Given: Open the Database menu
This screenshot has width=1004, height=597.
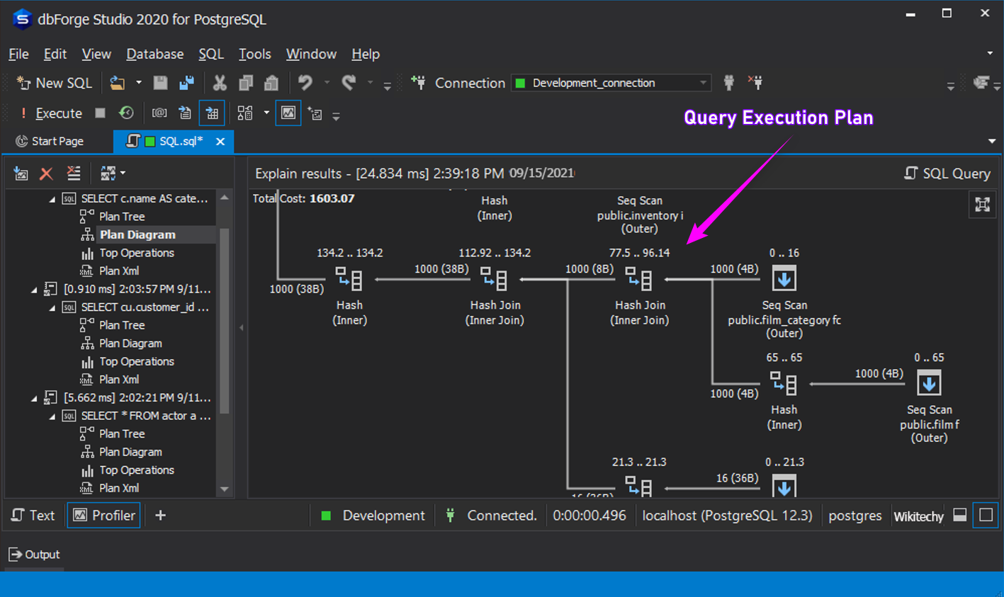Looking at the screenshot, I should [154, 54].
